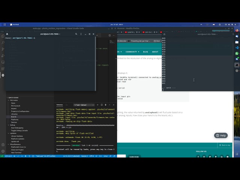Screen dimensions: 240x180
Task: Open Source Control view in VS Code
Action: [3, 49]
